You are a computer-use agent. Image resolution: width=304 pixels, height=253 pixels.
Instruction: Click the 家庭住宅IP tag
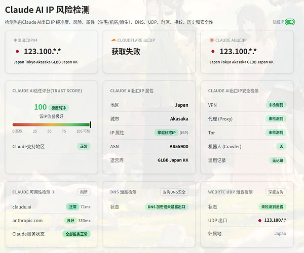pos(166,133)
